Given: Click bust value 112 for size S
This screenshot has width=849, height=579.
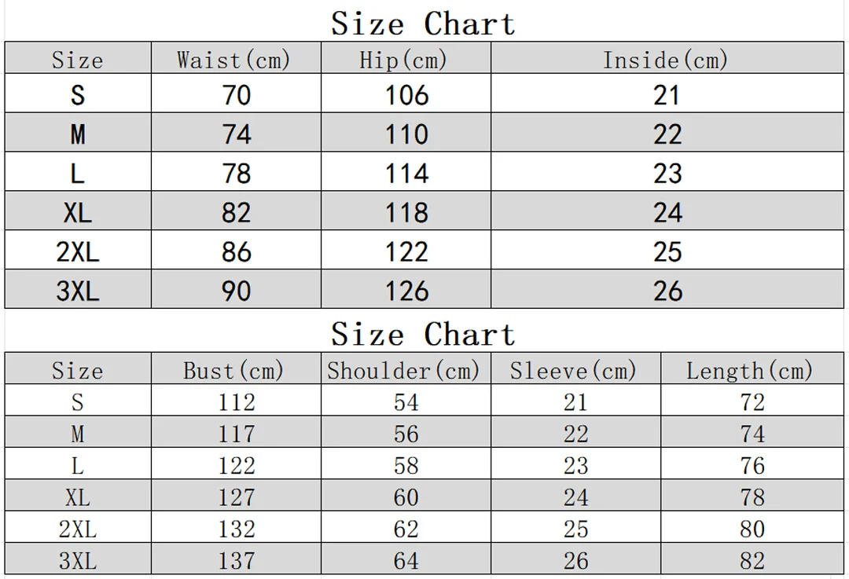Looking at the screenshot, I should pyautogui.click(x=237, y=402).
